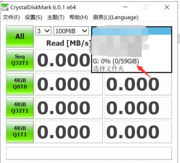Click the 4KiB Q8T8 write result box
This screenshot has height=163, width=180.
[138, 84]
